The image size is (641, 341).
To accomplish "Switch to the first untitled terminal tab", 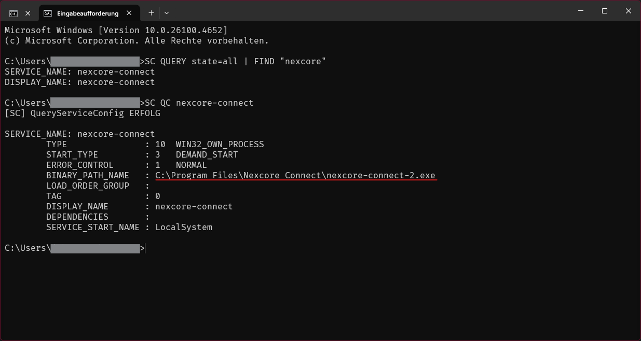I will click(20, 13).
